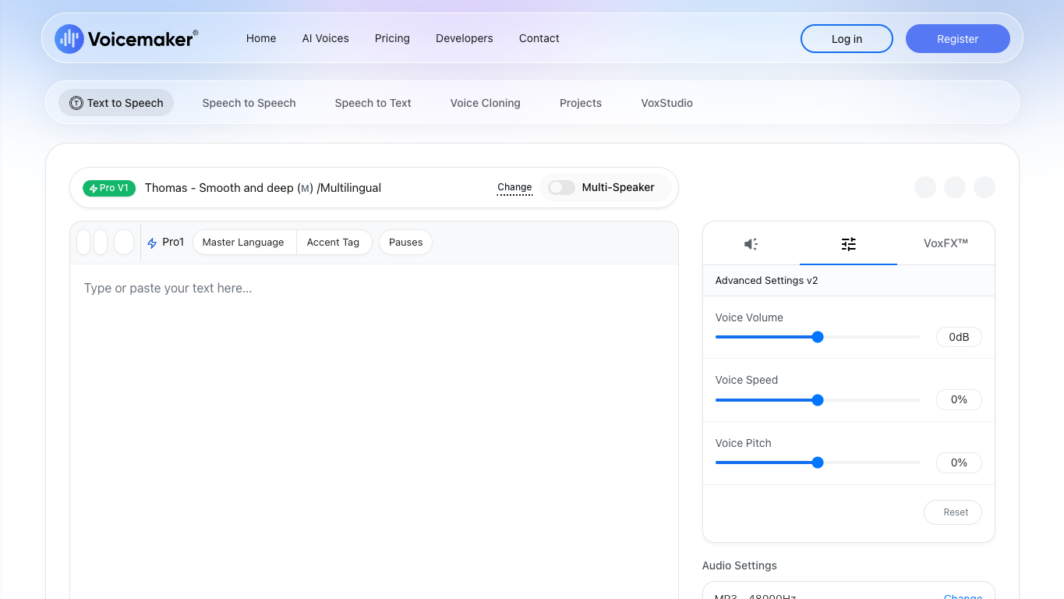The image size is (1064, 599).
Task: Open the Pricing page
Action: point(392,38)
